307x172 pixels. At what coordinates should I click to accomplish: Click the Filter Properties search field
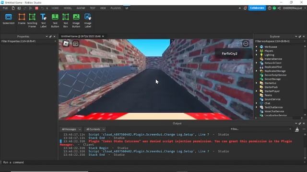29,42
